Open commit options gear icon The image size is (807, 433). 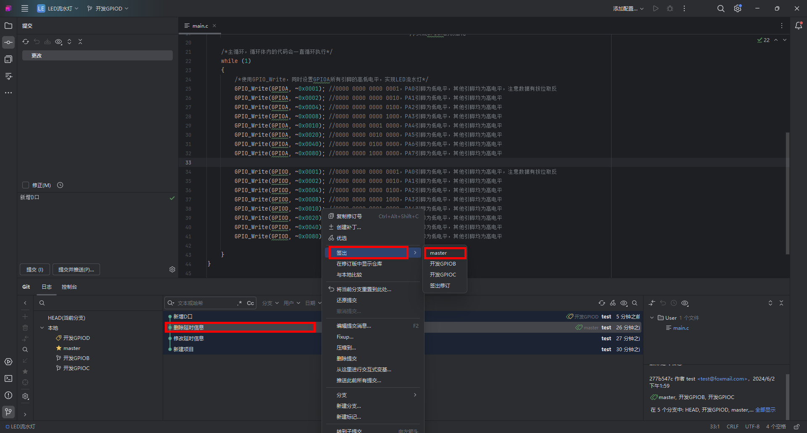172,269
